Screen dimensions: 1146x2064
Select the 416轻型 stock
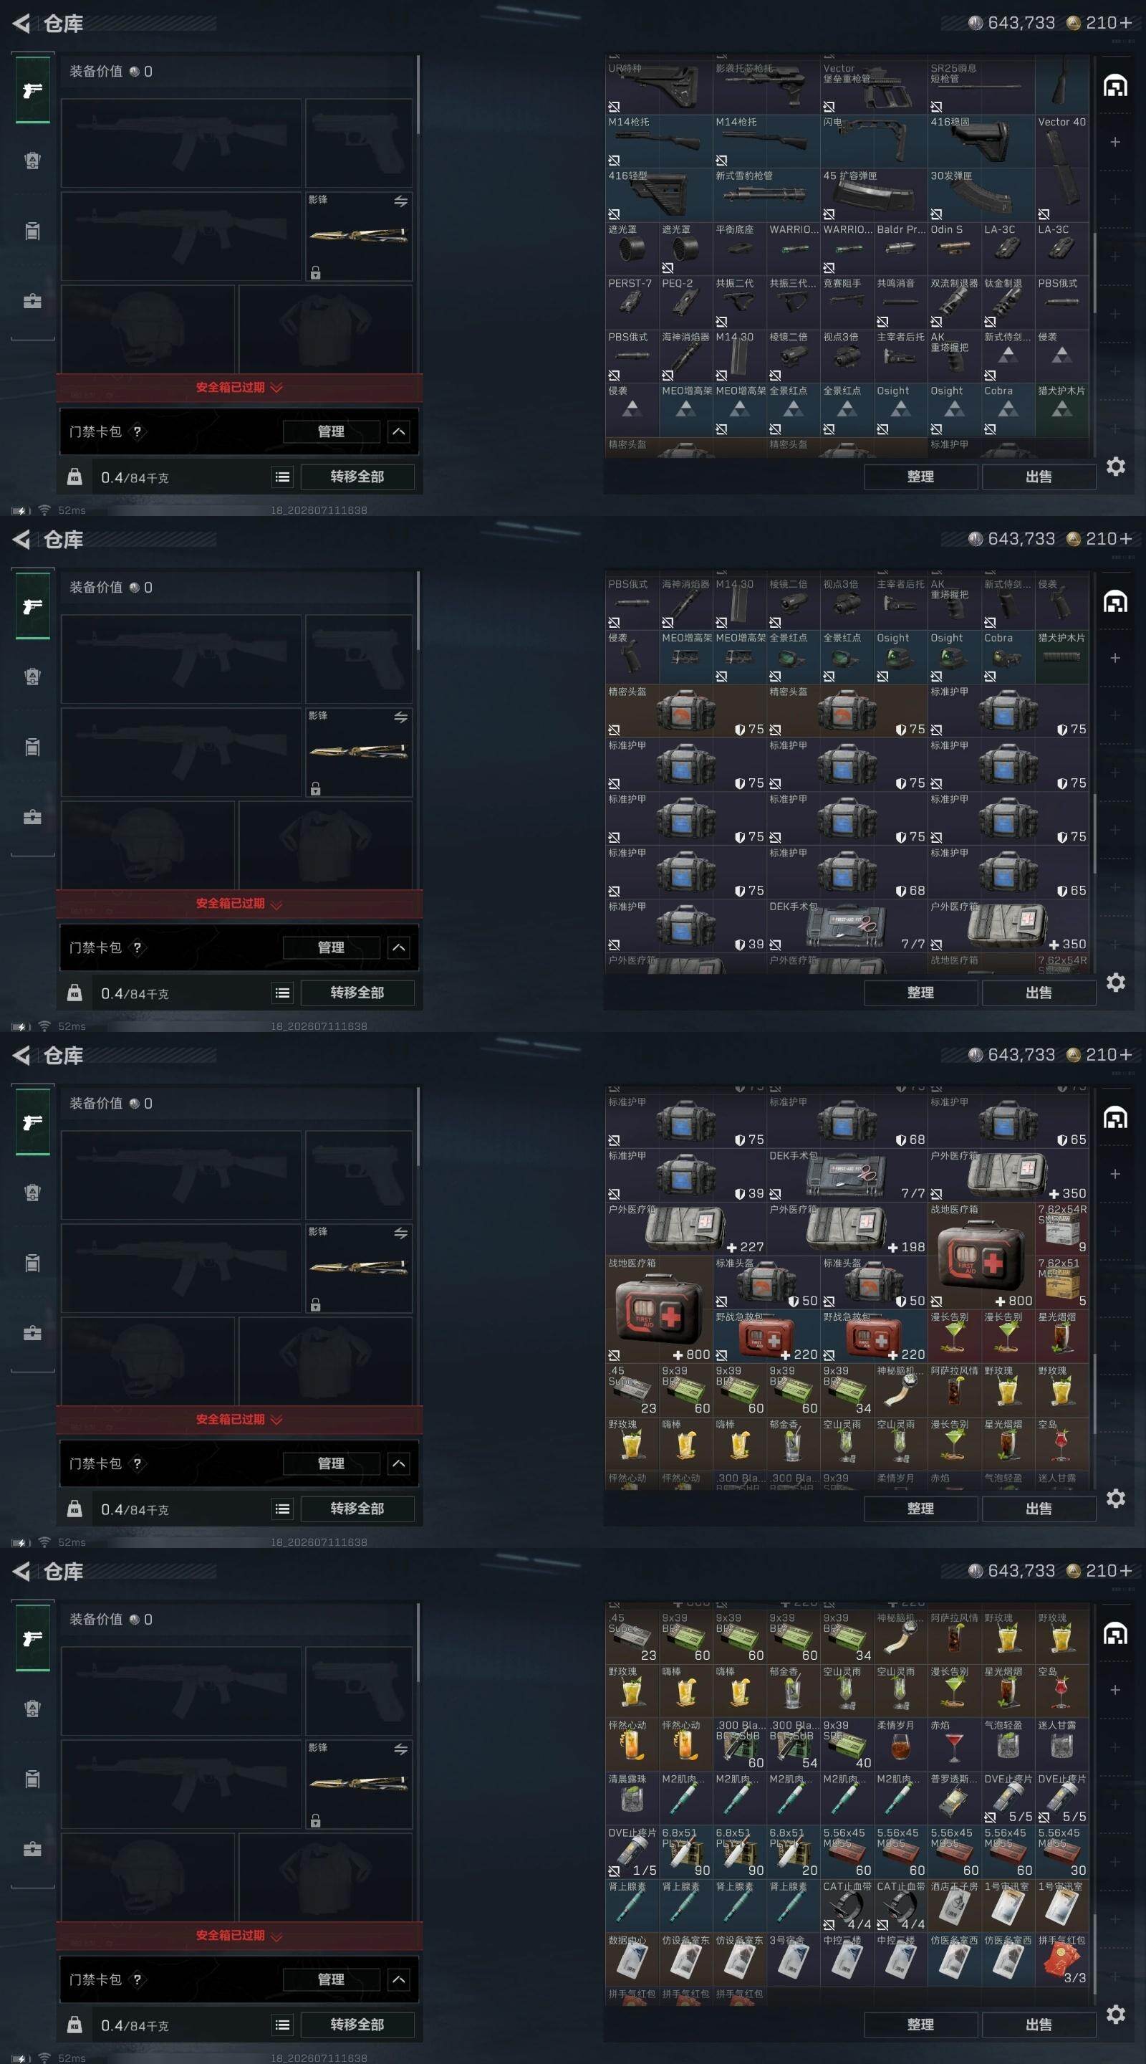[x=659, y=195]
